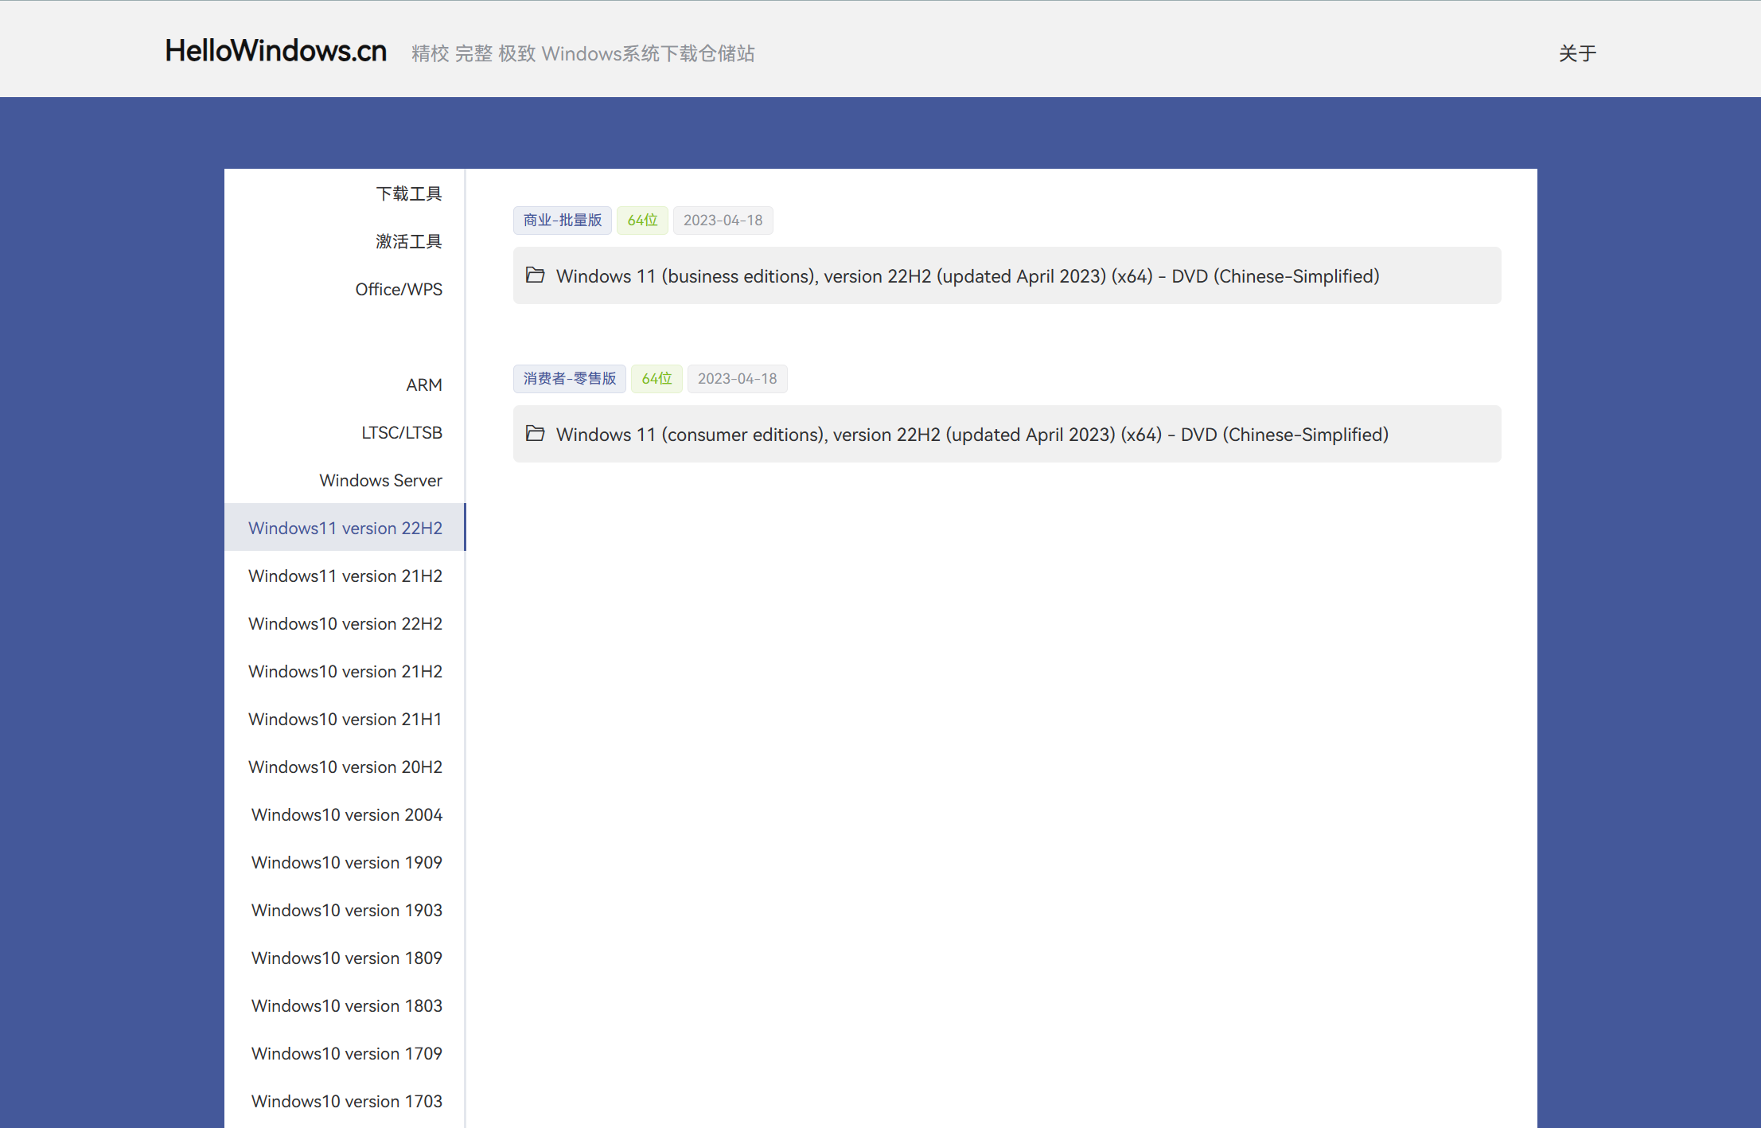This screenshot has height=1128, width=1761.
Task: Select Windows10 version 1809
Action: (346, 958)
